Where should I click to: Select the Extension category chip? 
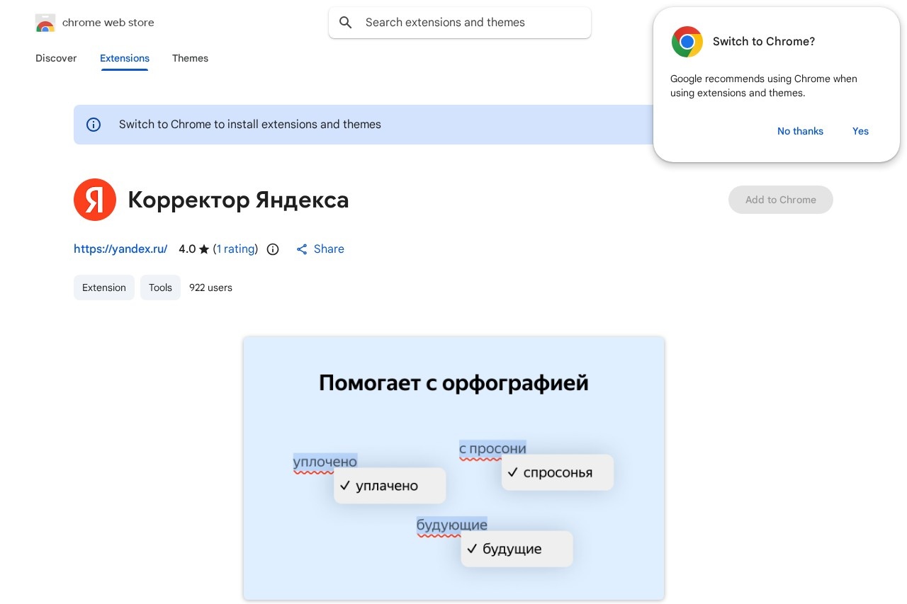(x=104, y=287)
